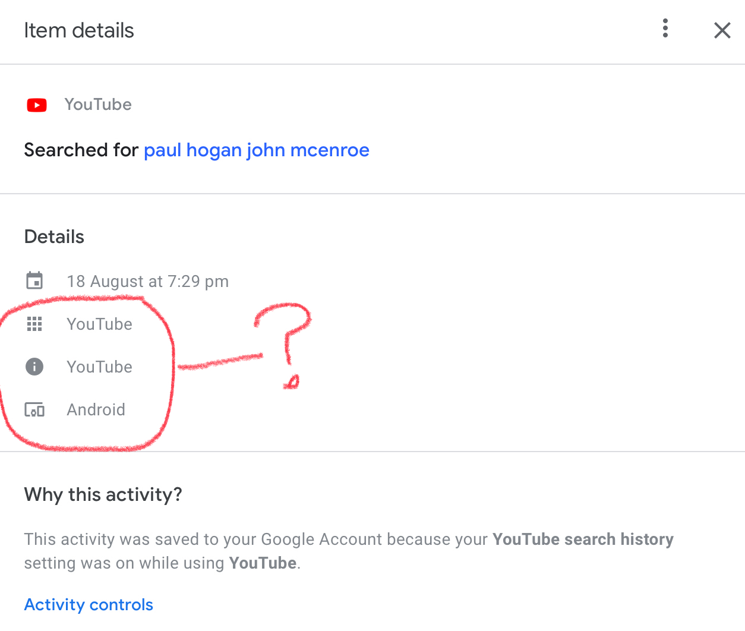Open the three-dot more options menu
Screen dimensions: 745x631
665,29
